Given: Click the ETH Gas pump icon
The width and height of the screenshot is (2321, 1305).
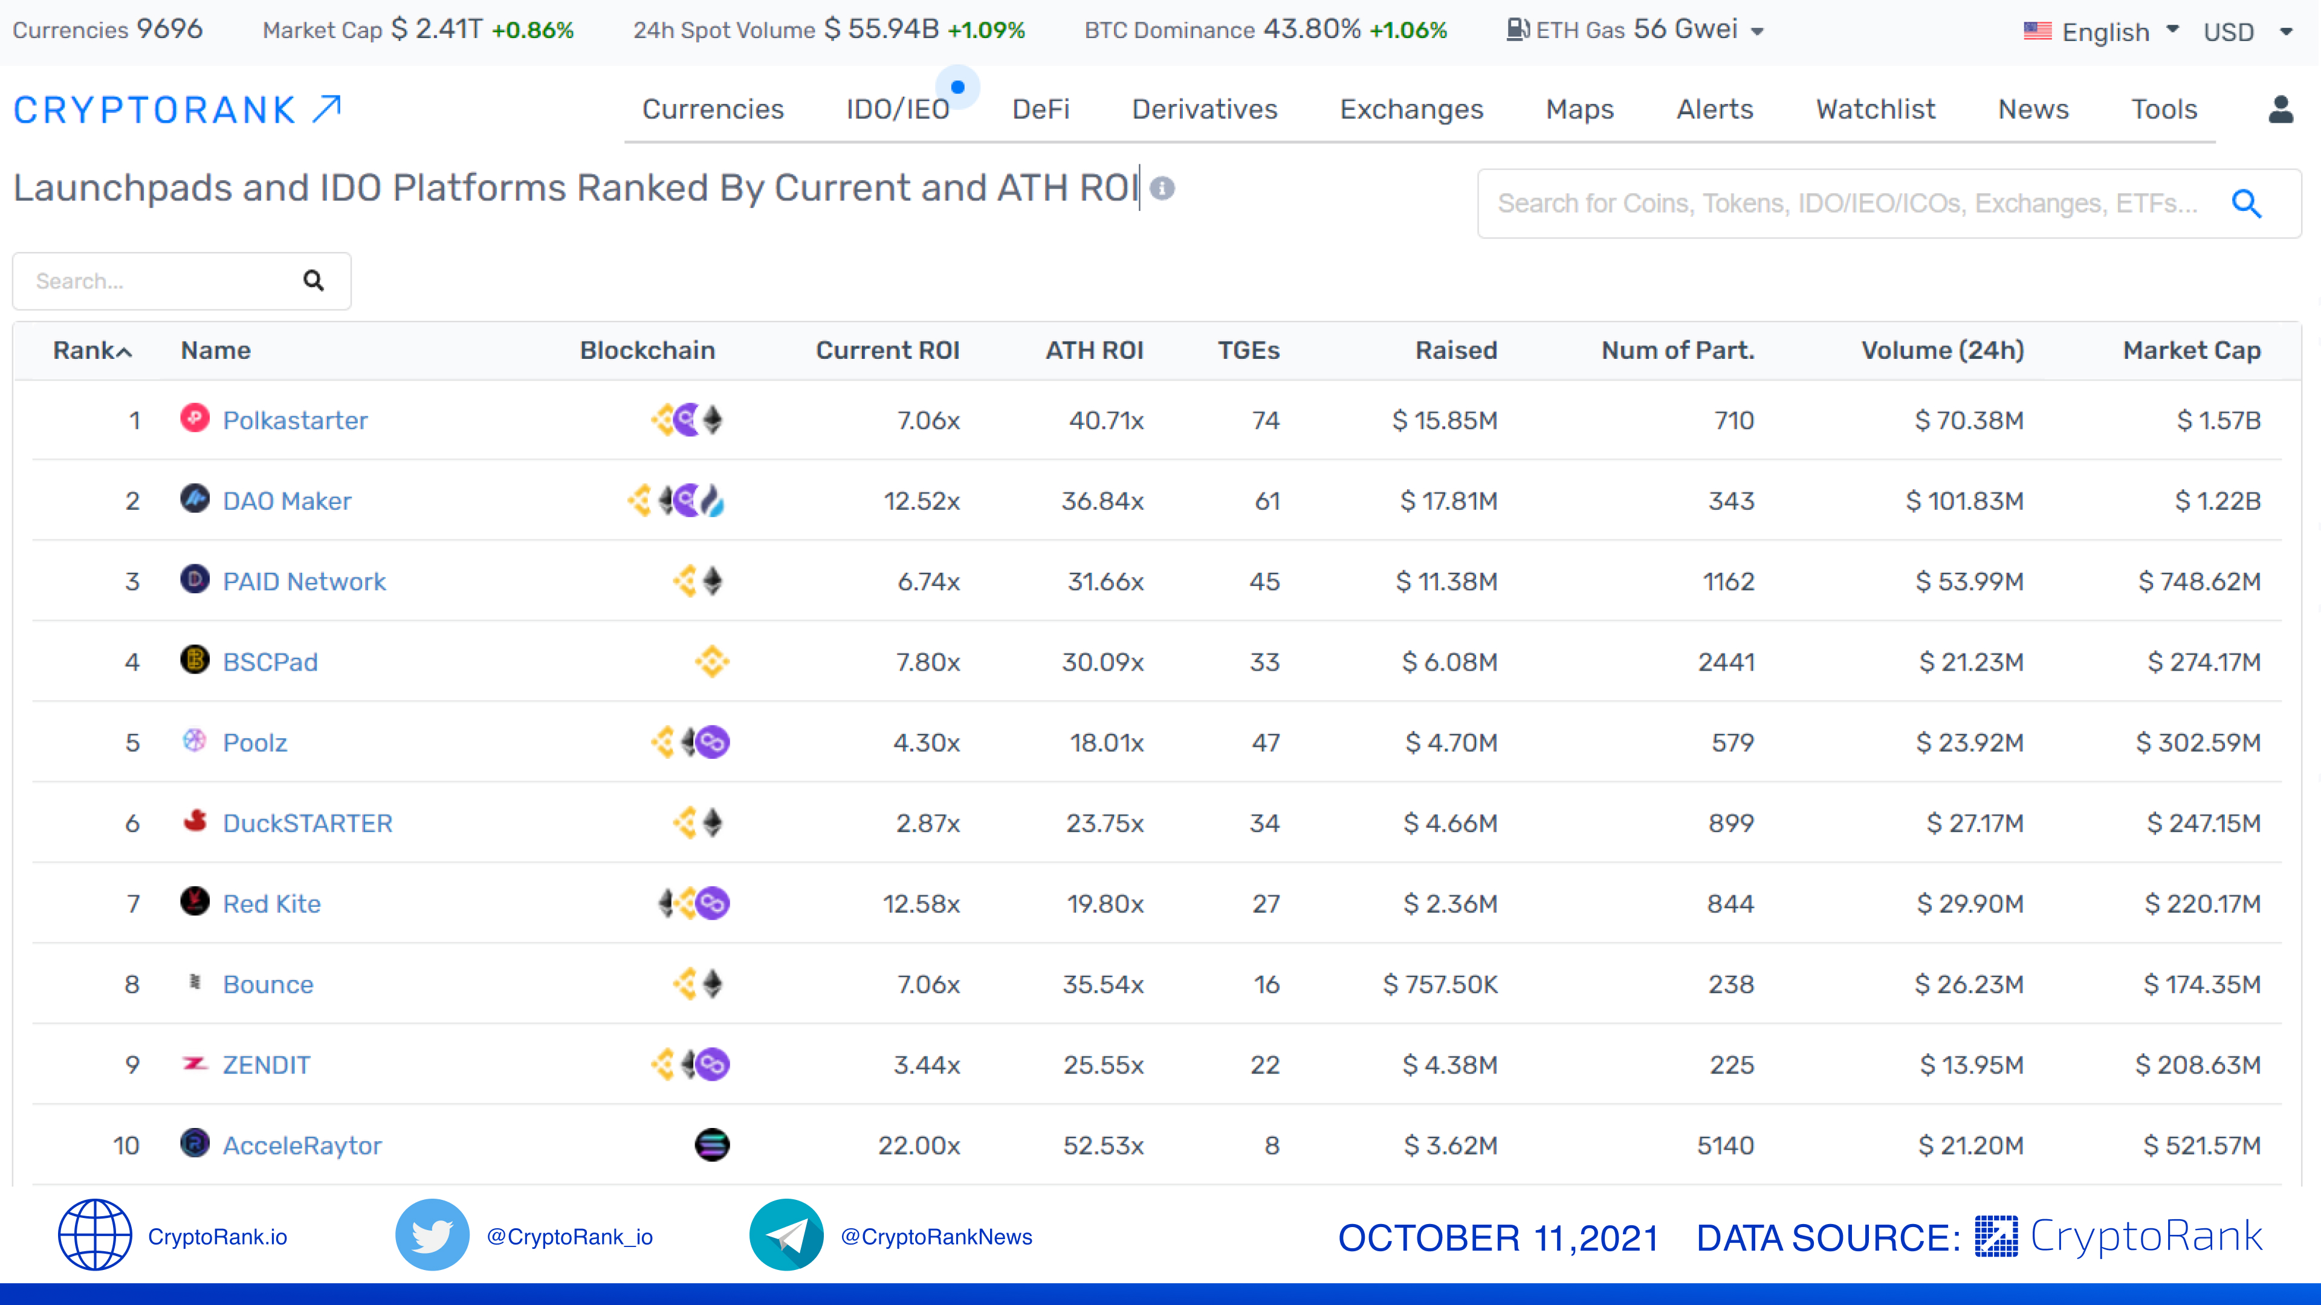Looking at the screenshot, I should pyautogui.click(x=1518, y=30).
